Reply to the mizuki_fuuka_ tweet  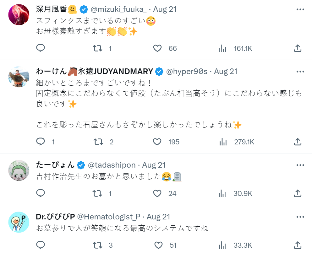tap(41, 48)
